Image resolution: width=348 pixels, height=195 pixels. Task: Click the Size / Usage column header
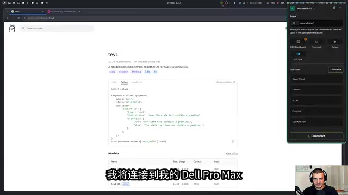[x=179, y=161]
